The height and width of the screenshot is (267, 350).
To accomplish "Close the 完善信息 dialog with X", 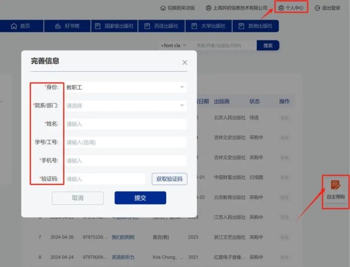I will [x=185, y=62].
